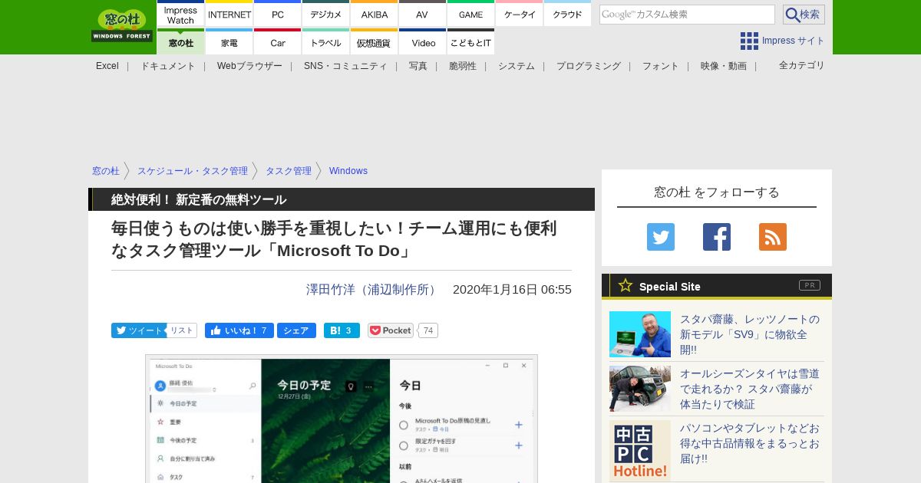Go to 窓の杜 breadcrumb

106,171
